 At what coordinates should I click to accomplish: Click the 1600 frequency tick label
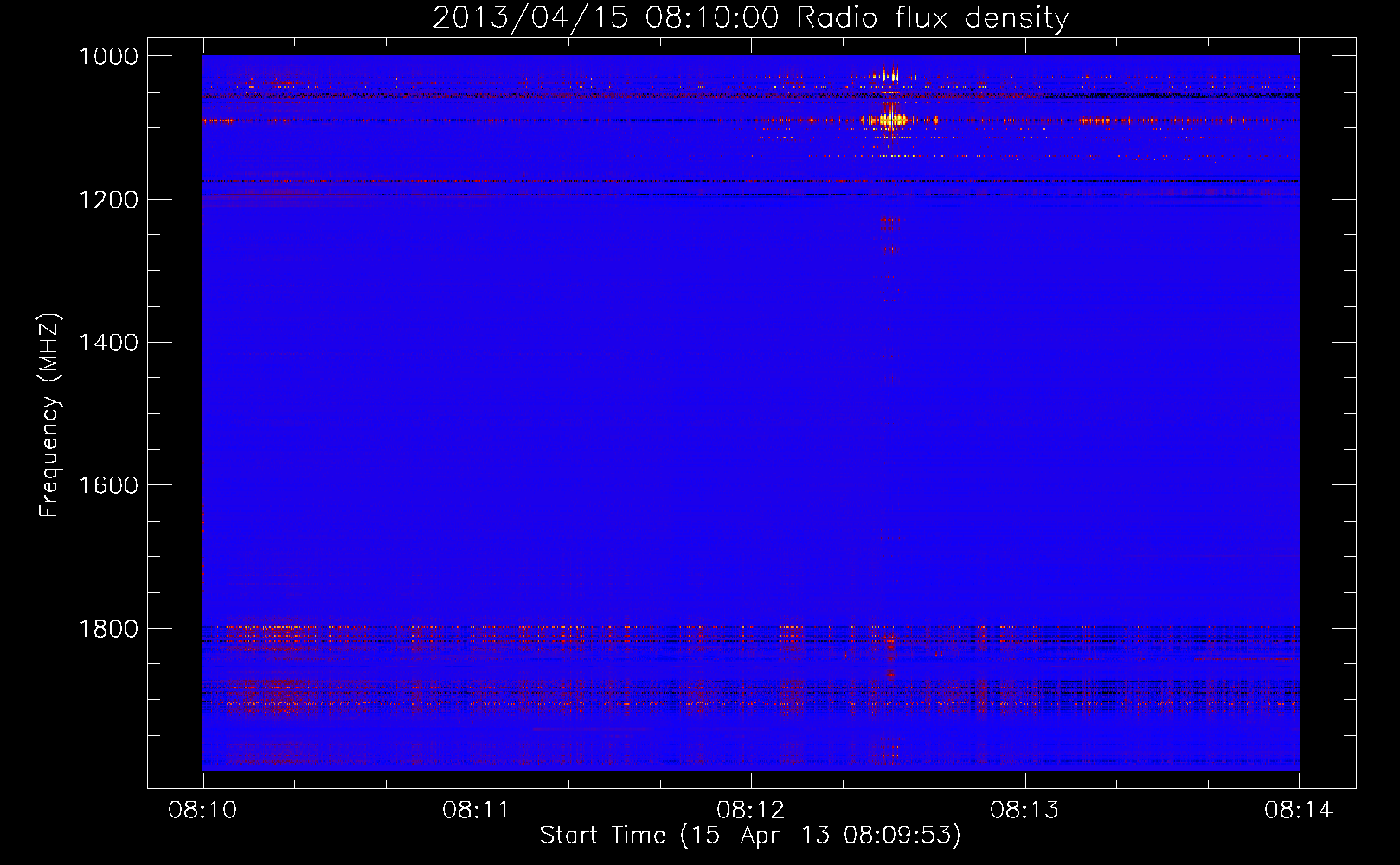tap(108, 485)
